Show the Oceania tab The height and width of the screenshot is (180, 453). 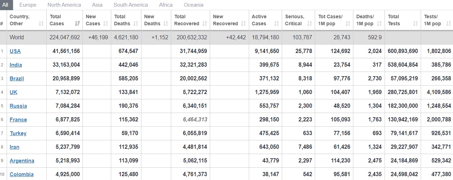point(193,5)
